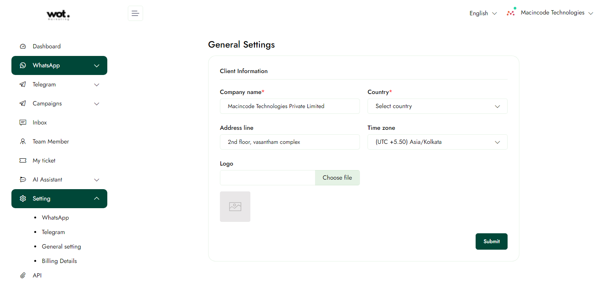Click the WOT logo in sidebar
Screen dimensions: 605x290
click(x=58, y=15)
